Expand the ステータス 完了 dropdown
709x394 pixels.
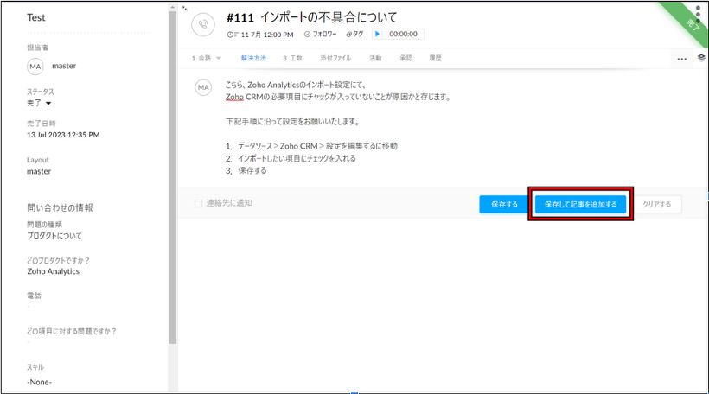pos(48,104)
